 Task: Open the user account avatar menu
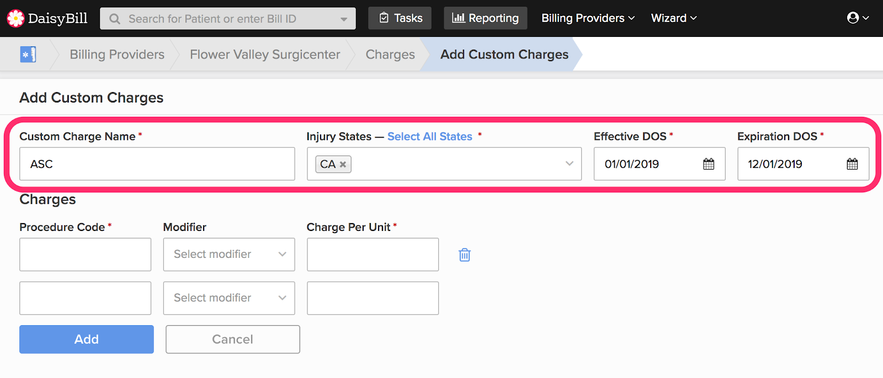coord(858,18)
